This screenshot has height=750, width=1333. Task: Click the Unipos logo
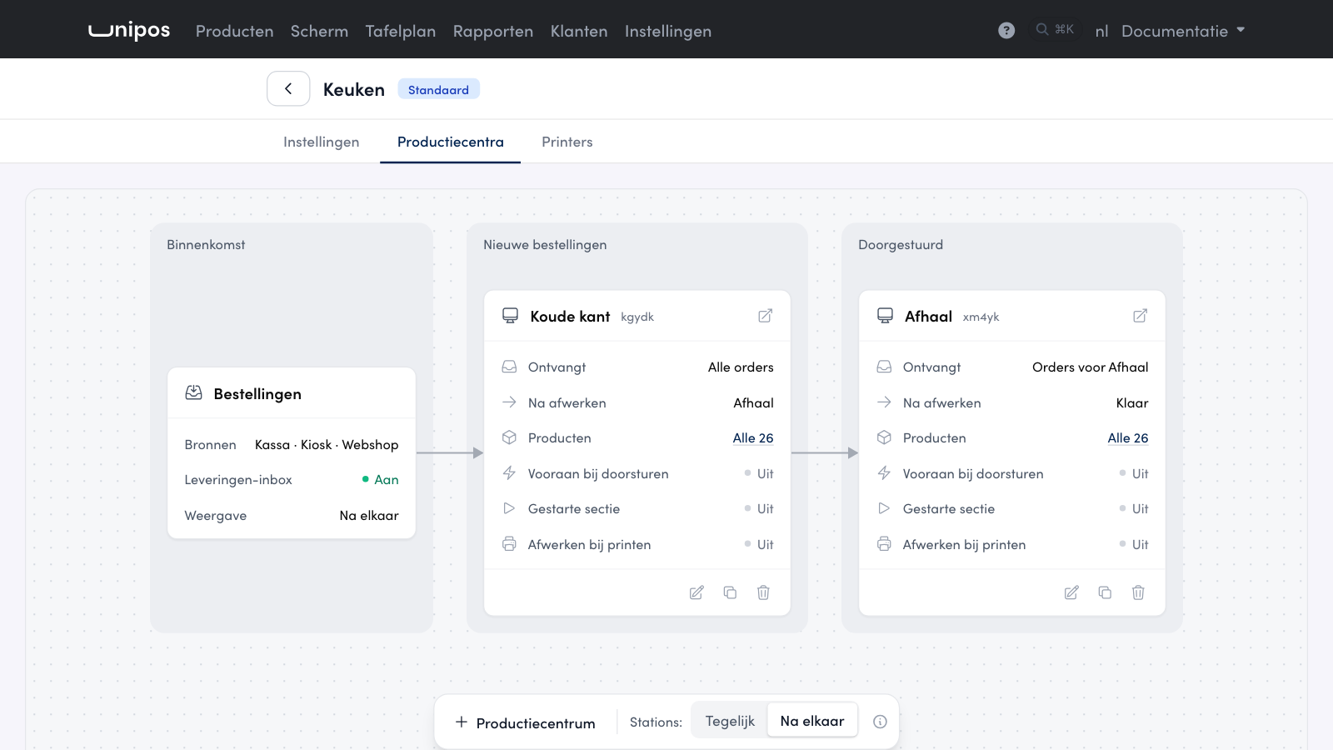click(x=129, y=31)
